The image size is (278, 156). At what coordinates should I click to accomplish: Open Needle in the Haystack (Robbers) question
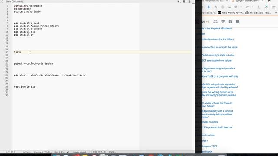[216, 28]
